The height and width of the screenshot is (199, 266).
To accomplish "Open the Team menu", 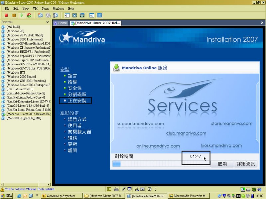I will [x=45, y=9].
